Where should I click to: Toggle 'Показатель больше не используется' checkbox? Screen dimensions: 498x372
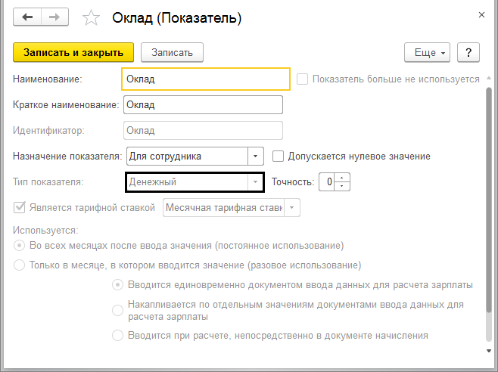[303, 79]
